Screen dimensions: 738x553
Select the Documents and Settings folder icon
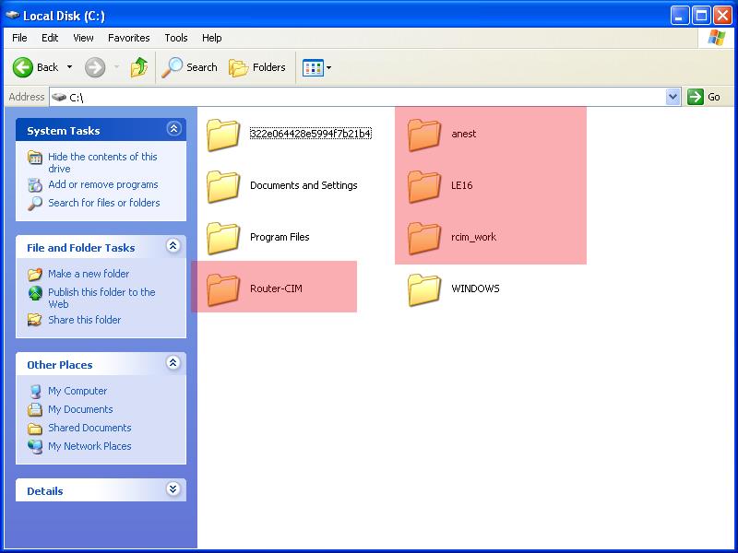[223, 186]
